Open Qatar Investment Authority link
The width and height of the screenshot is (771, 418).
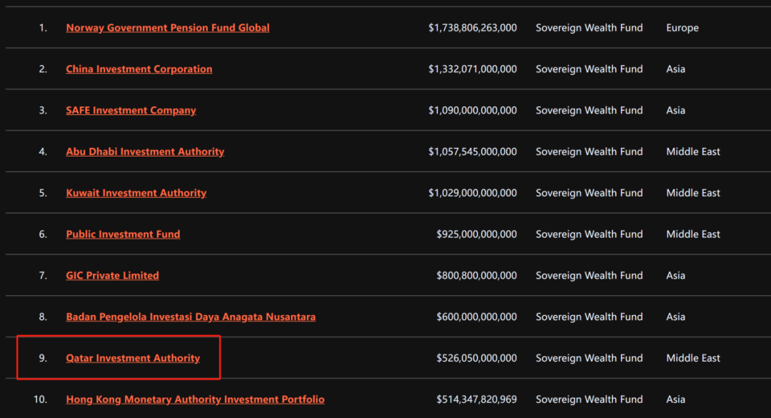coord(133,358)
